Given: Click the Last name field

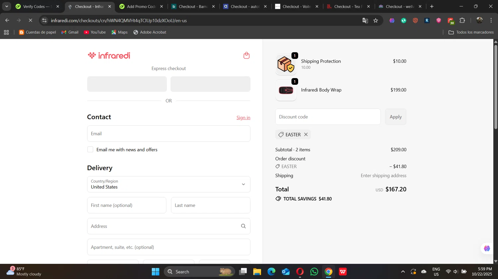Looking at the screenshot, I should 210,205.
